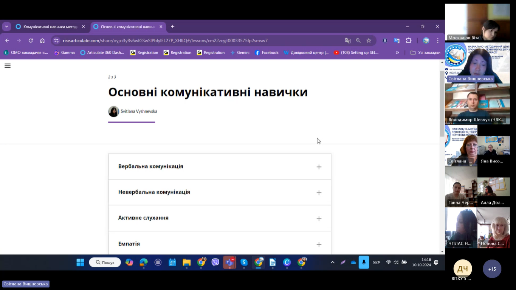Open the Articulate 360 Dashboard bookmark
516x290 pixels.
102,53
